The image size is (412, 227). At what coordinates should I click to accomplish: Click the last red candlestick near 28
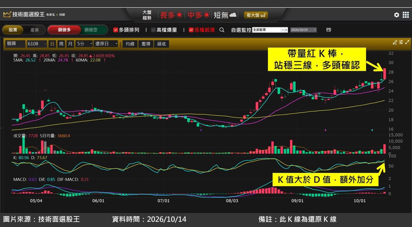coord(385,74)
